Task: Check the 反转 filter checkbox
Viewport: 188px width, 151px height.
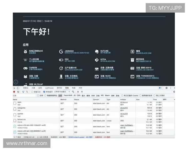Action: coord(38,96)
